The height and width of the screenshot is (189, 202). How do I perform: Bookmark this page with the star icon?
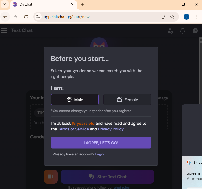(x=172, y=17)
